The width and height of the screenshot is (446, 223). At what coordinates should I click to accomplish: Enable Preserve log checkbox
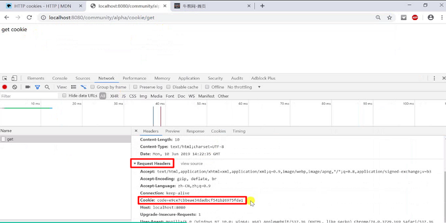click(135, 87)
